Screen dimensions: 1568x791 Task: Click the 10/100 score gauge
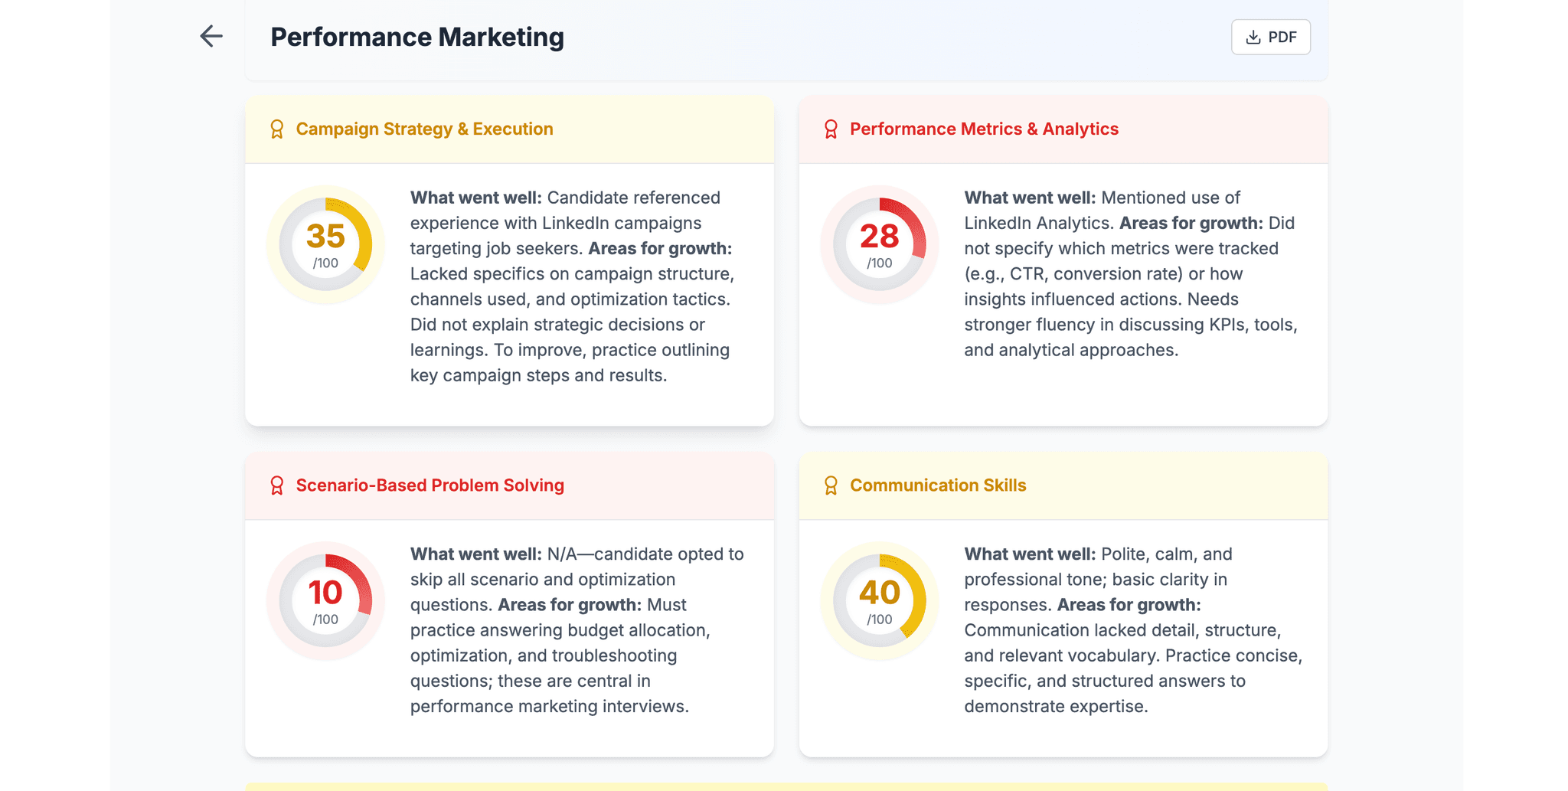pos(325,600)
